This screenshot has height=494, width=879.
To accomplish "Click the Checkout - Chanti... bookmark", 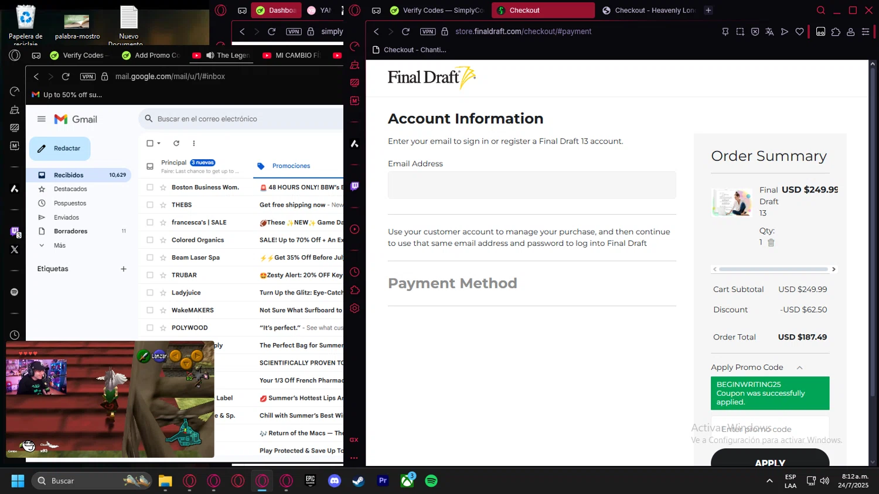I will pyautogui.click(x=409, y=50).
